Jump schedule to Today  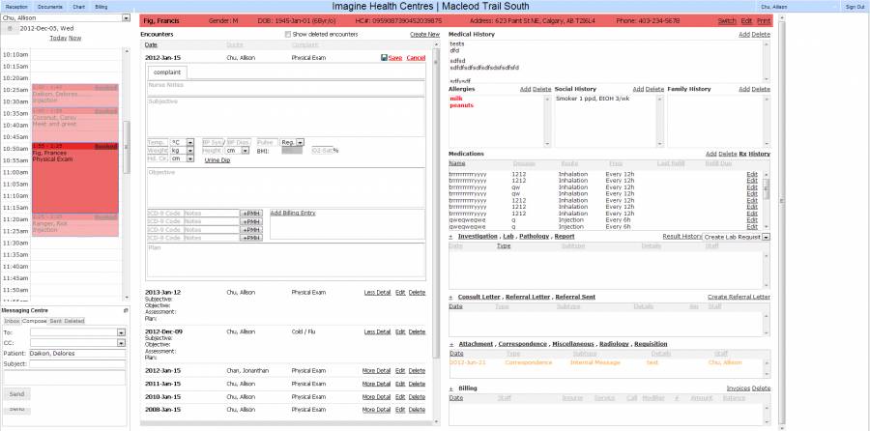click(58, 39)
